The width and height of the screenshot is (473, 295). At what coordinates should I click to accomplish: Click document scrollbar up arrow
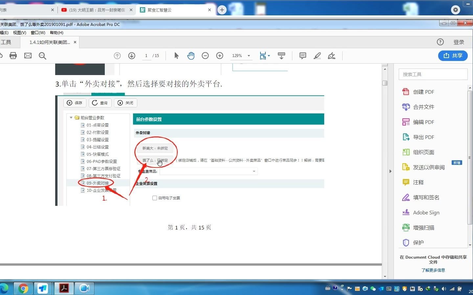tap(385, 69)
